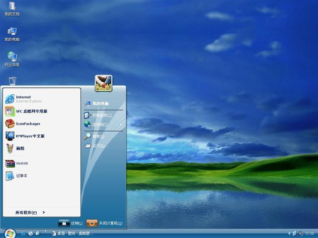Open 网上邻居 desktop icon
Viewport: 318px width, 238px height.
tap(12, 59)
